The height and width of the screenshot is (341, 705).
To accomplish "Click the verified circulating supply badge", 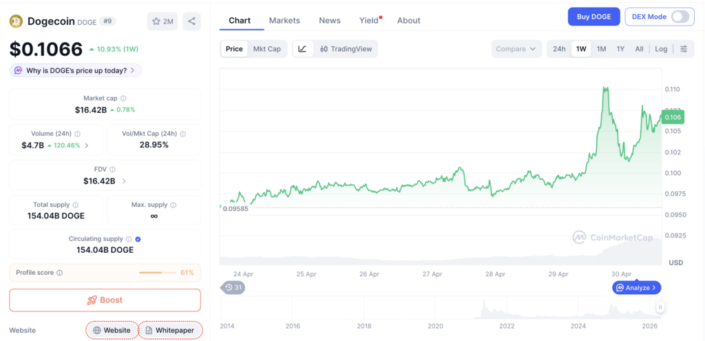I will tap(138, 239).
